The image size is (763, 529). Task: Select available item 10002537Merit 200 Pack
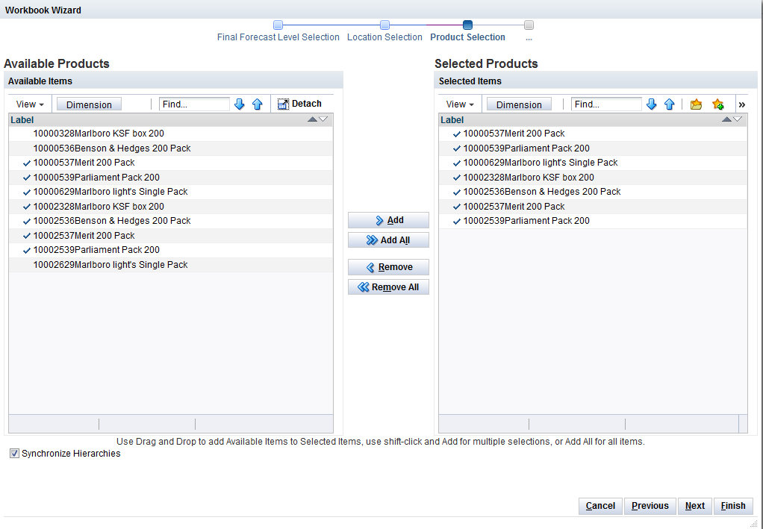(171, 235)
